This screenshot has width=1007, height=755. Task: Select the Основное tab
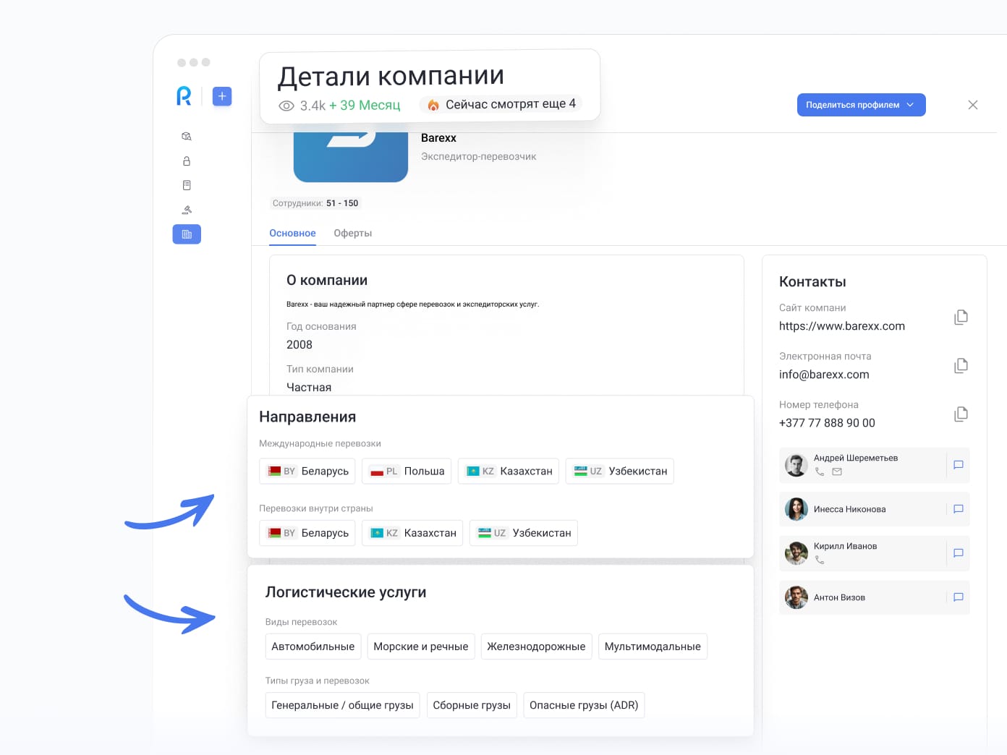pos(292,233)
